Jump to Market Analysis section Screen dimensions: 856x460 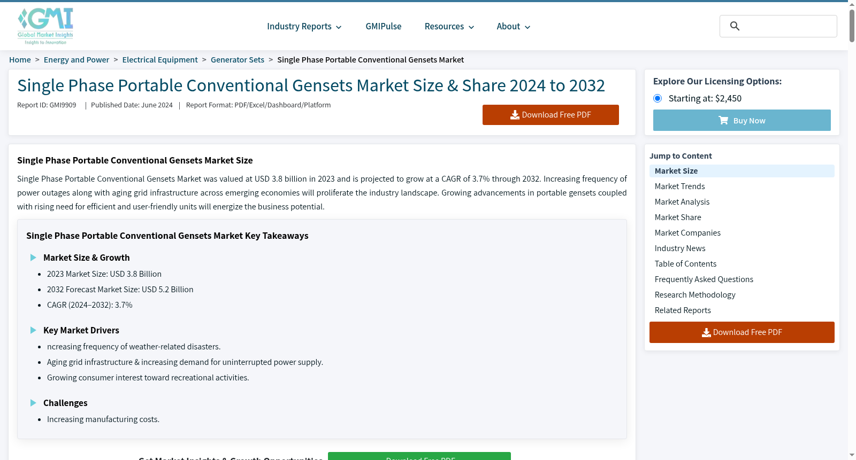click(682, 202)
